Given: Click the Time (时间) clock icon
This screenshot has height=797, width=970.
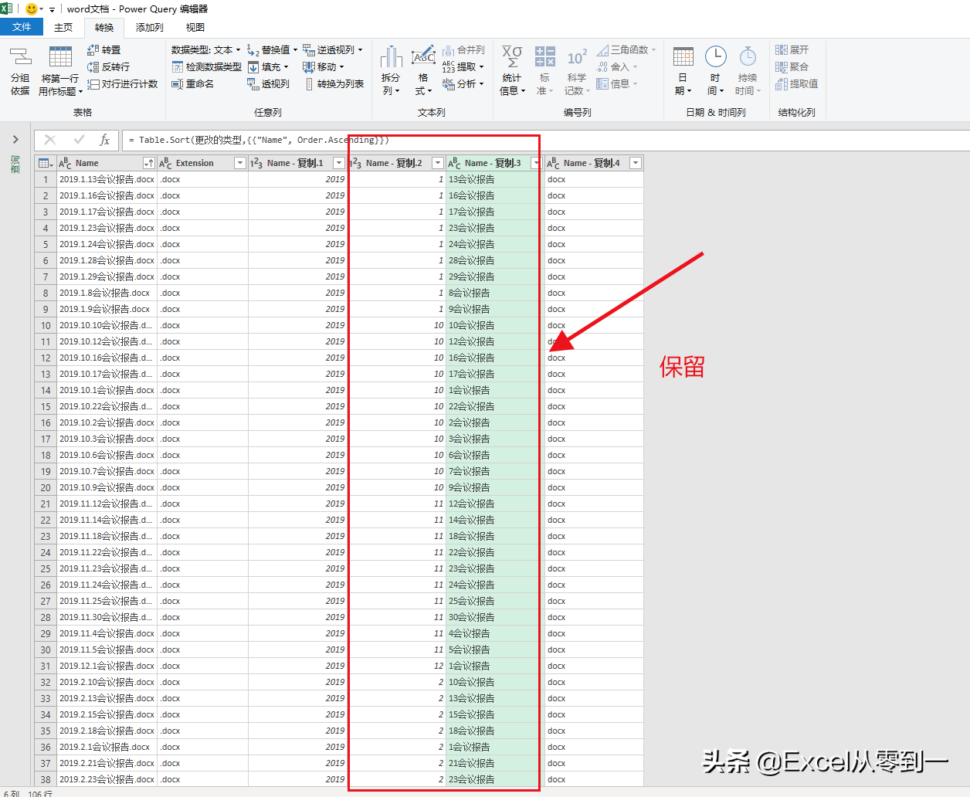Looking at the screenshot, I should point(716,56).
